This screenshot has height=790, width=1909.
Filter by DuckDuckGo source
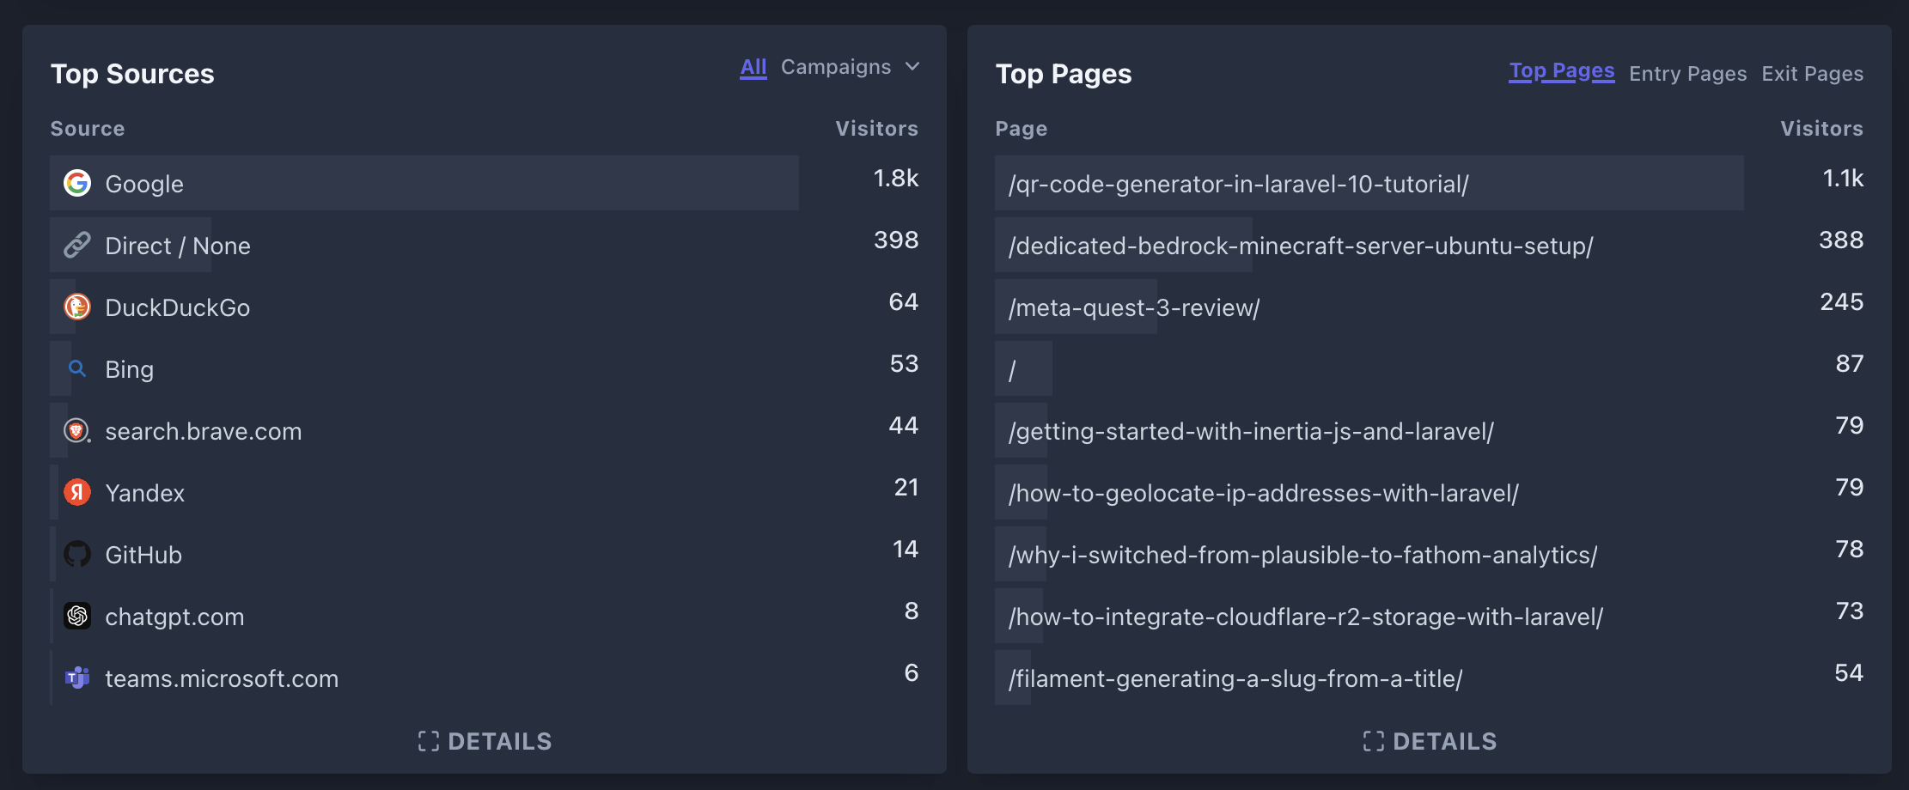click(177, 307)
